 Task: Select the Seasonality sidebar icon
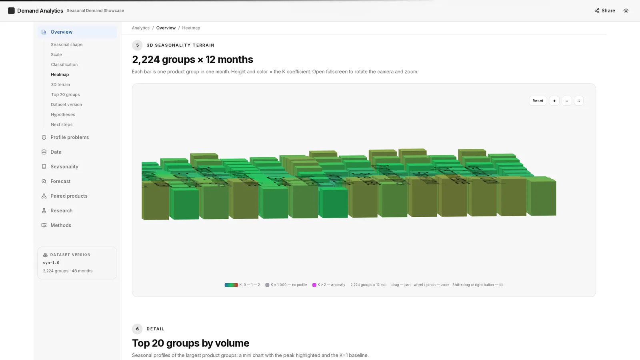(x=44, y=167)
